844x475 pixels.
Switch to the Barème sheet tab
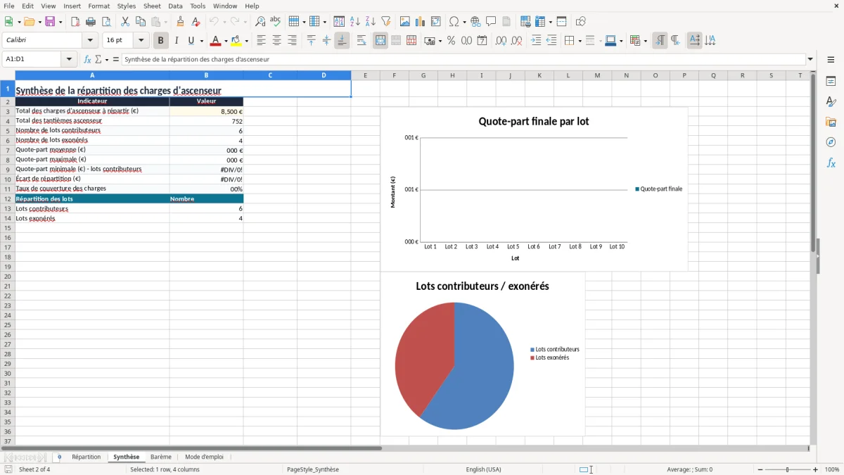pos(161,457)
